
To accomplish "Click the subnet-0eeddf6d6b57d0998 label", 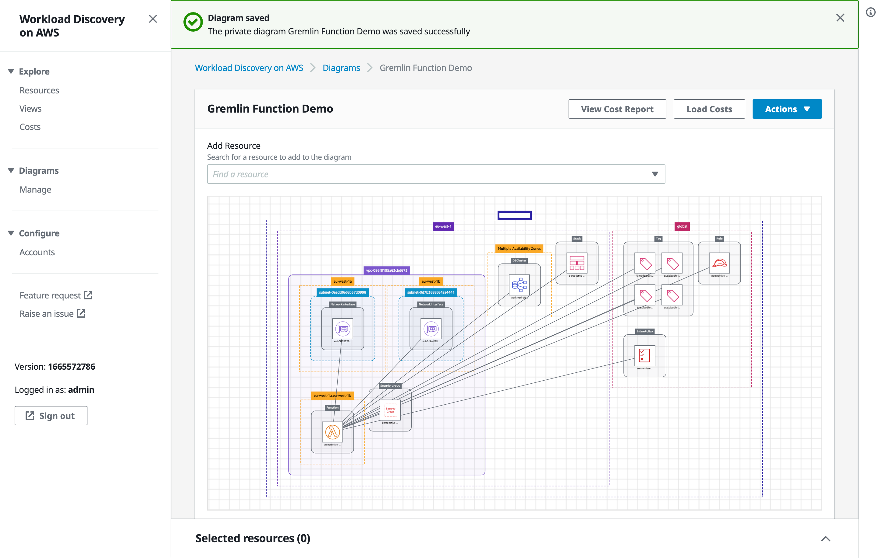I will (342, 292).
